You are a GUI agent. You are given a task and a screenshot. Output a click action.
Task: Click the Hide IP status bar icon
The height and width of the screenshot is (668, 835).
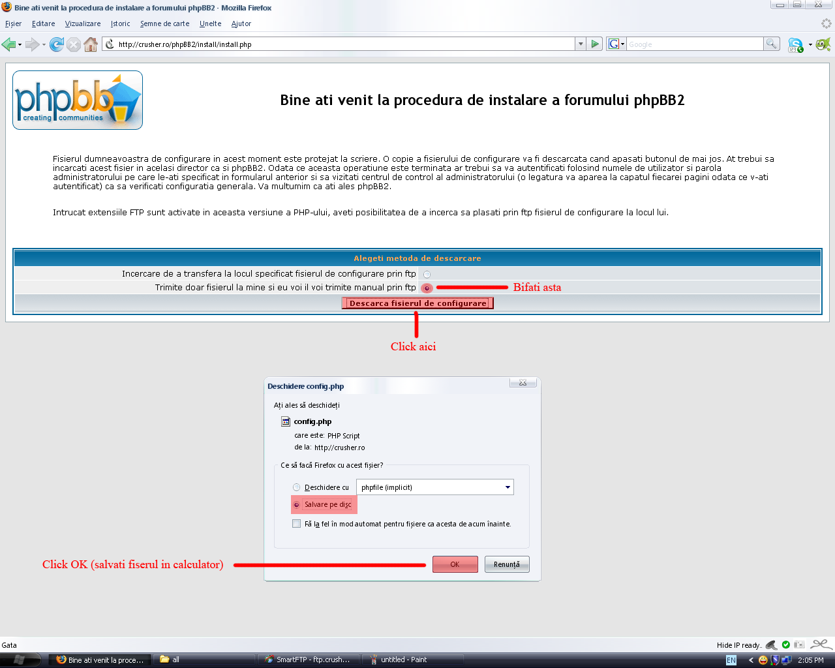771,645
